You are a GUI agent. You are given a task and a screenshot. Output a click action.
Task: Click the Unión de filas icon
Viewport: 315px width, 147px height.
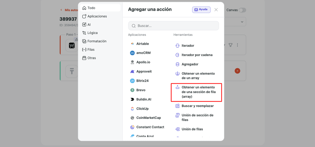coord(177,129)
